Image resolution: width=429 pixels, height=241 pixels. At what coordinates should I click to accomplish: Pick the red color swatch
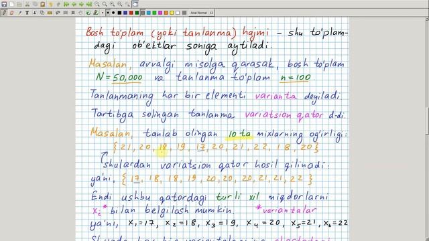(131, 13)
